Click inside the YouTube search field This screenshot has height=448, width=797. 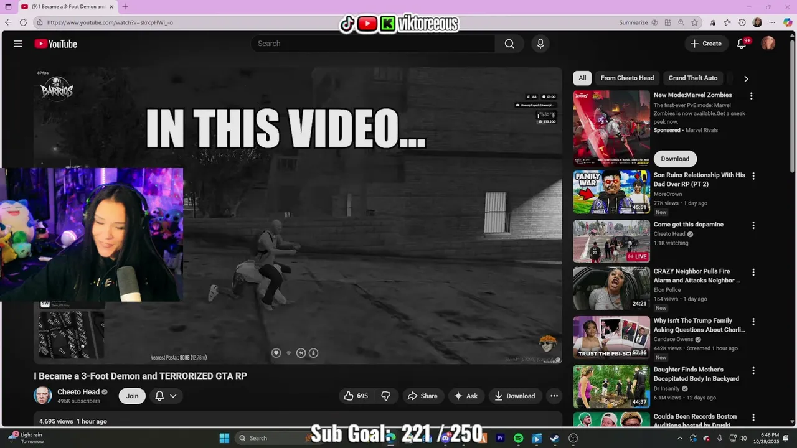(x=374, y=44)
